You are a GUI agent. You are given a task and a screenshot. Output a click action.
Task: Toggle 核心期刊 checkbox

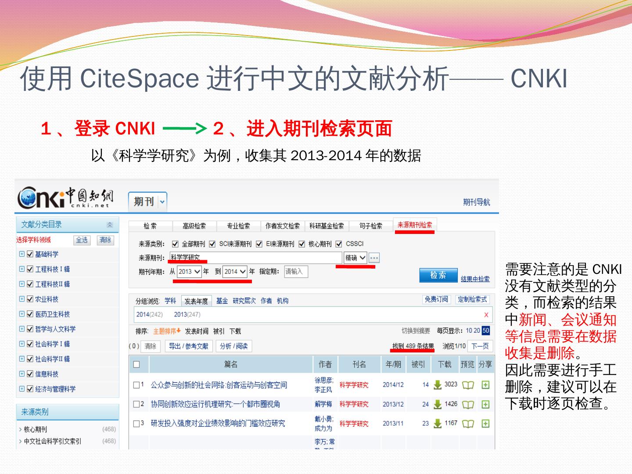(302, 244)
